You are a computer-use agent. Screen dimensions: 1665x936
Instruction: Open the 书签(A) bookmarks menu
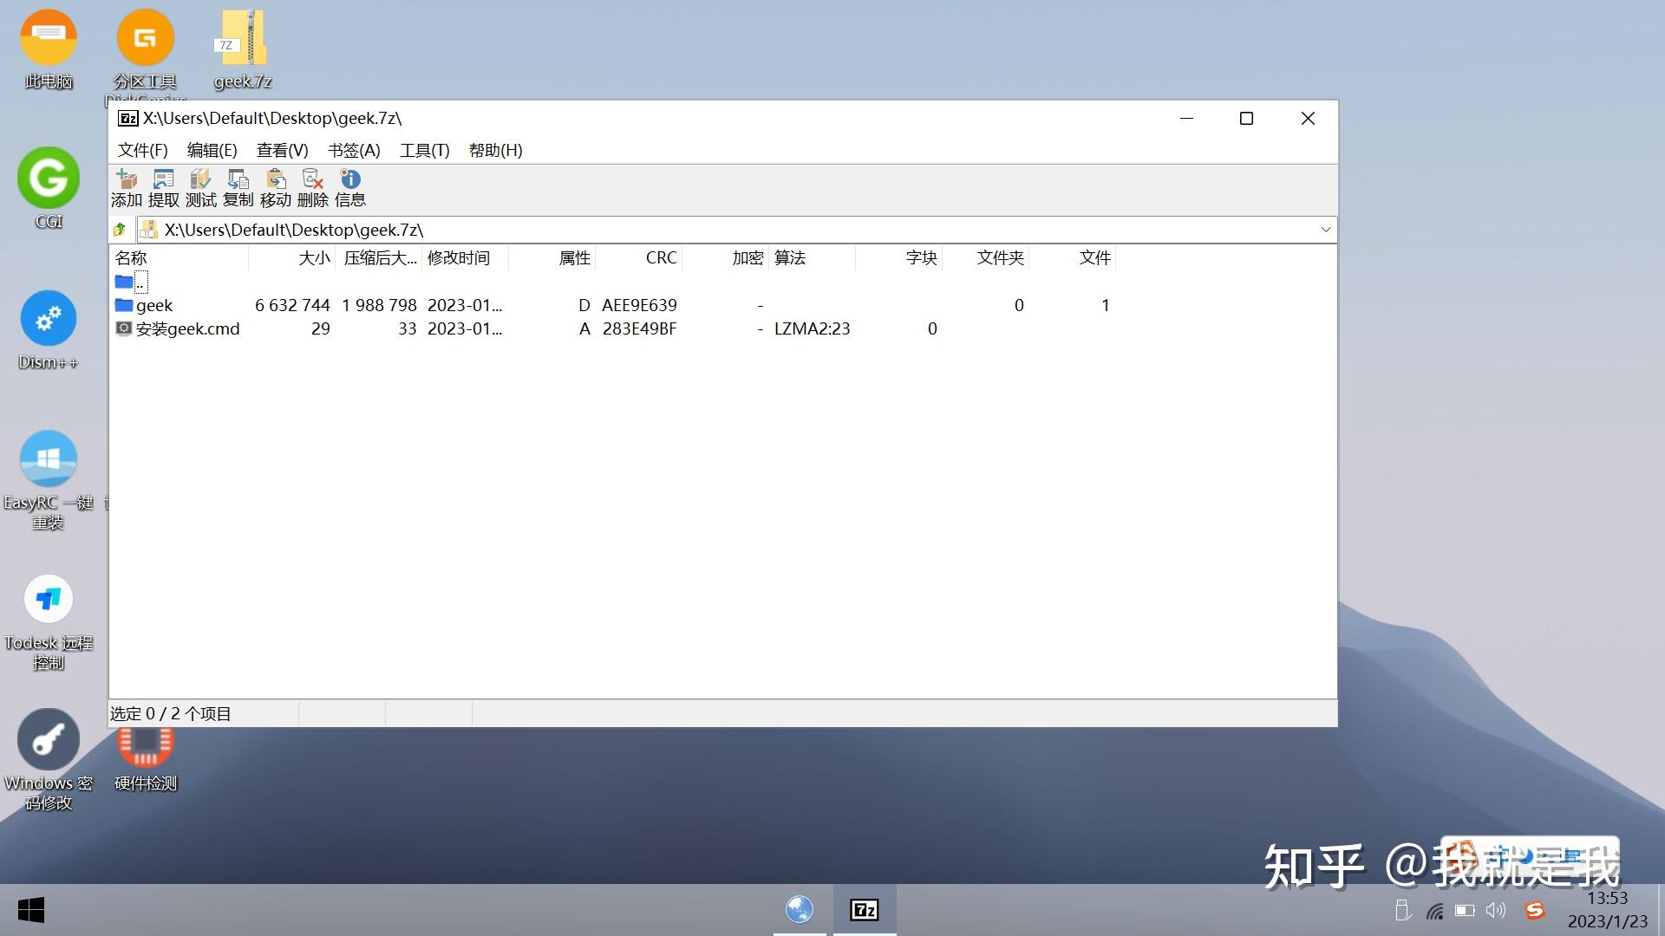354,150
